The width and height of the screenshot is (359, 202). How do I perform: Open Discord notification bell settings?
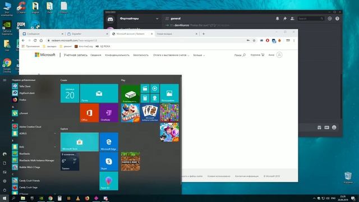coord(277,19)
